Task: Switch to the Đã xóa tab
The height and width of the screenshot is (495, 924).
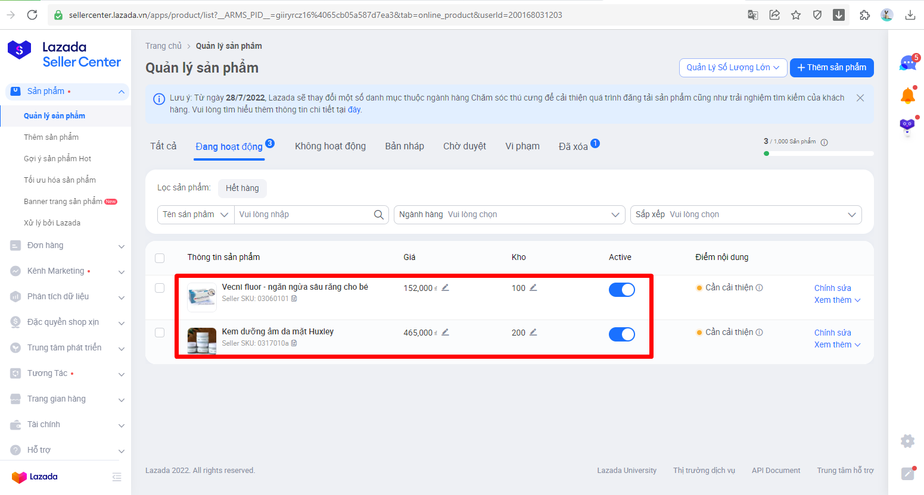Action: point(573,146)
